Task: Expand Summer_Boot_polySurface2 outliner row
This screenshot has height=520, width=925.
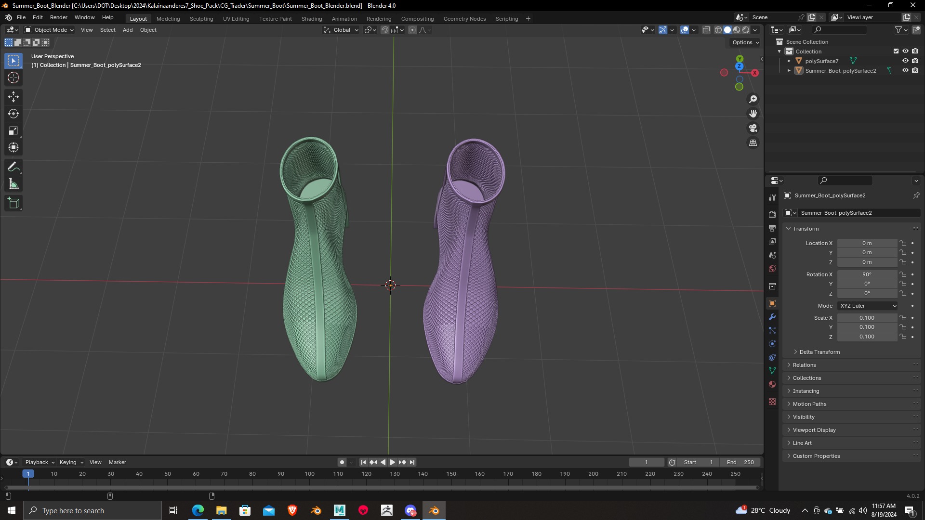Action: [789, 71]
